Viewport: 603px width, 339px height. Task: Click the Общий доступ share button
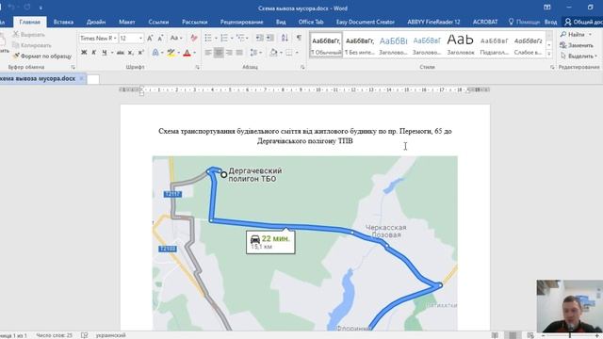tap(583, 22)
